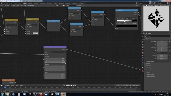Click Mapping Location Z field
Image resolution: width=171 pixels, height=96 pixels.
[55, 62]
